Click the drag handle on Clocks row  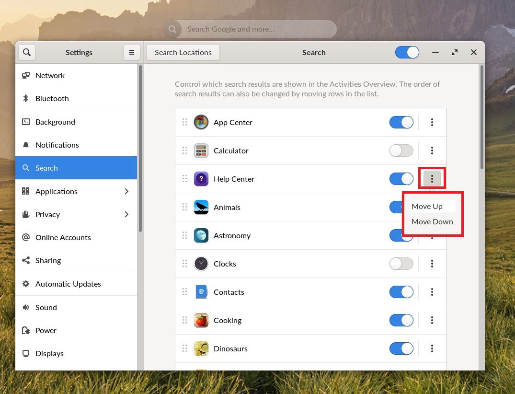(184, 264)
